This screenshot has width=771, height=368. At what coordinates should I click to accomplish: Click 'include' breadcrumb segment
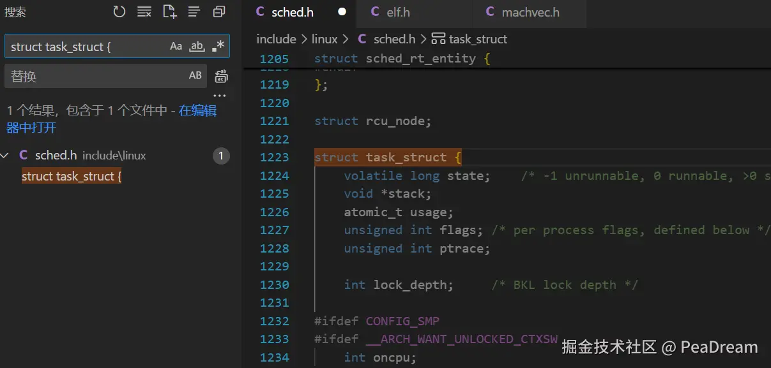coord(276,39)
